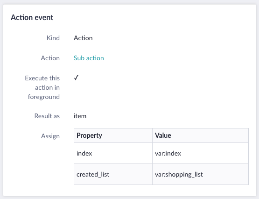Click the Assign label
This screenshot has width=259, height=199.
[x=50, y=136]
